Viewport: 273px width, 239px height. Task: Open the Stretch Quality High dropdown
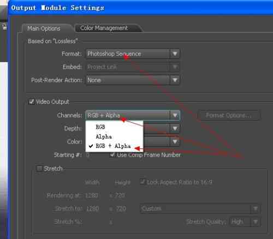point(245,222)
